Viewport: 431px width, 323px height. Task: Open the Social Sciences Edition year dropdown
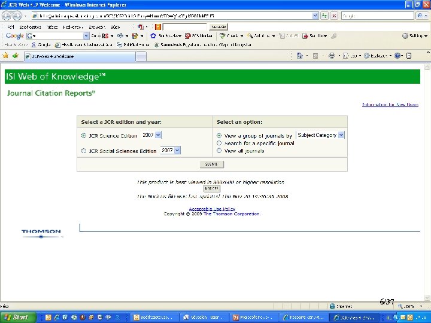click(x=177, y=150)
